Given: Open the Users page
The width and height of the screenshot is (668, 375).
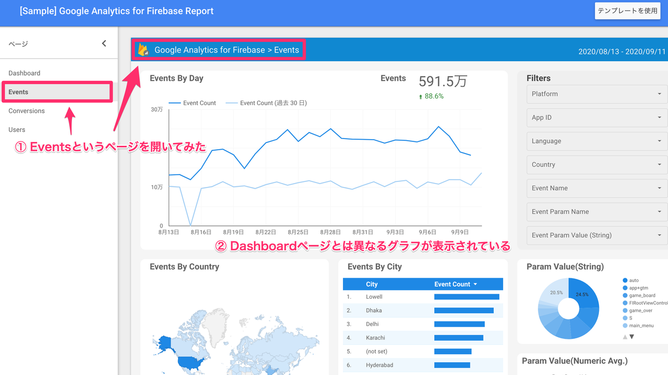Looking at the screenshot, I should coord(17,130).
